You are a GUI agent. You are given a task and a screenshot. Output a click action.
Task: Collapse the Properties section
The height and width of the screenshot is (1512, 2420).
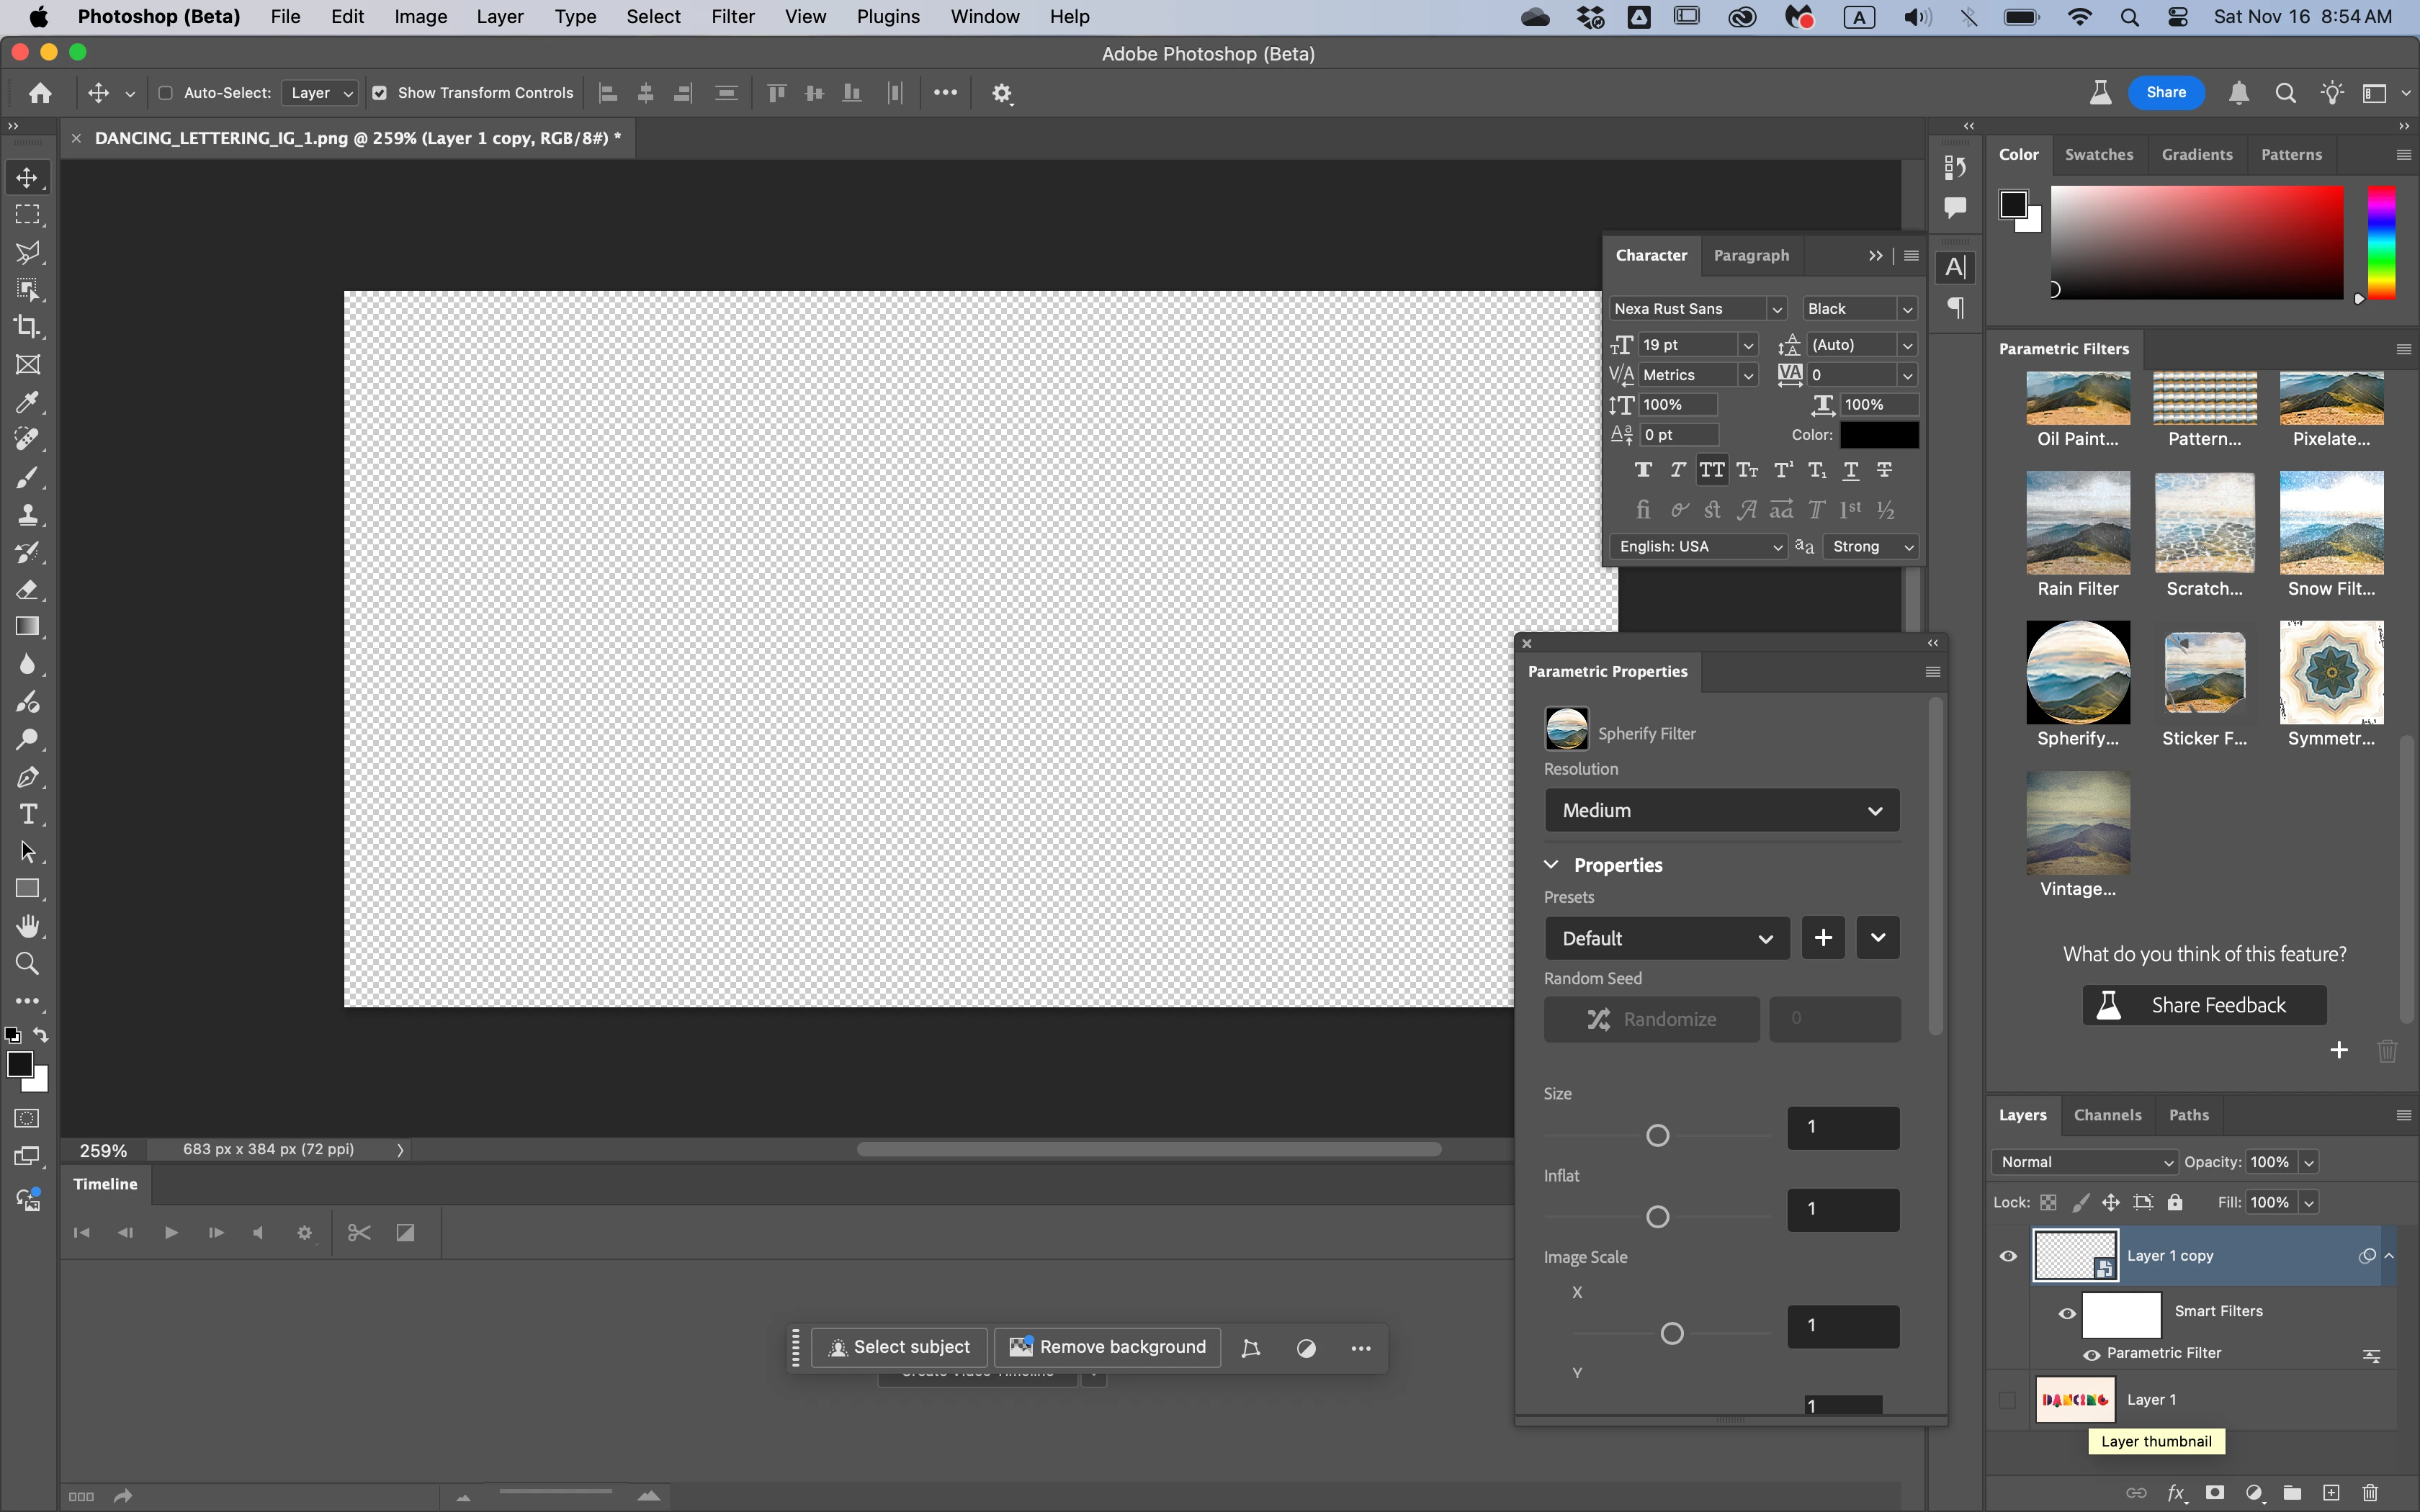click(x=1551, y=865)
